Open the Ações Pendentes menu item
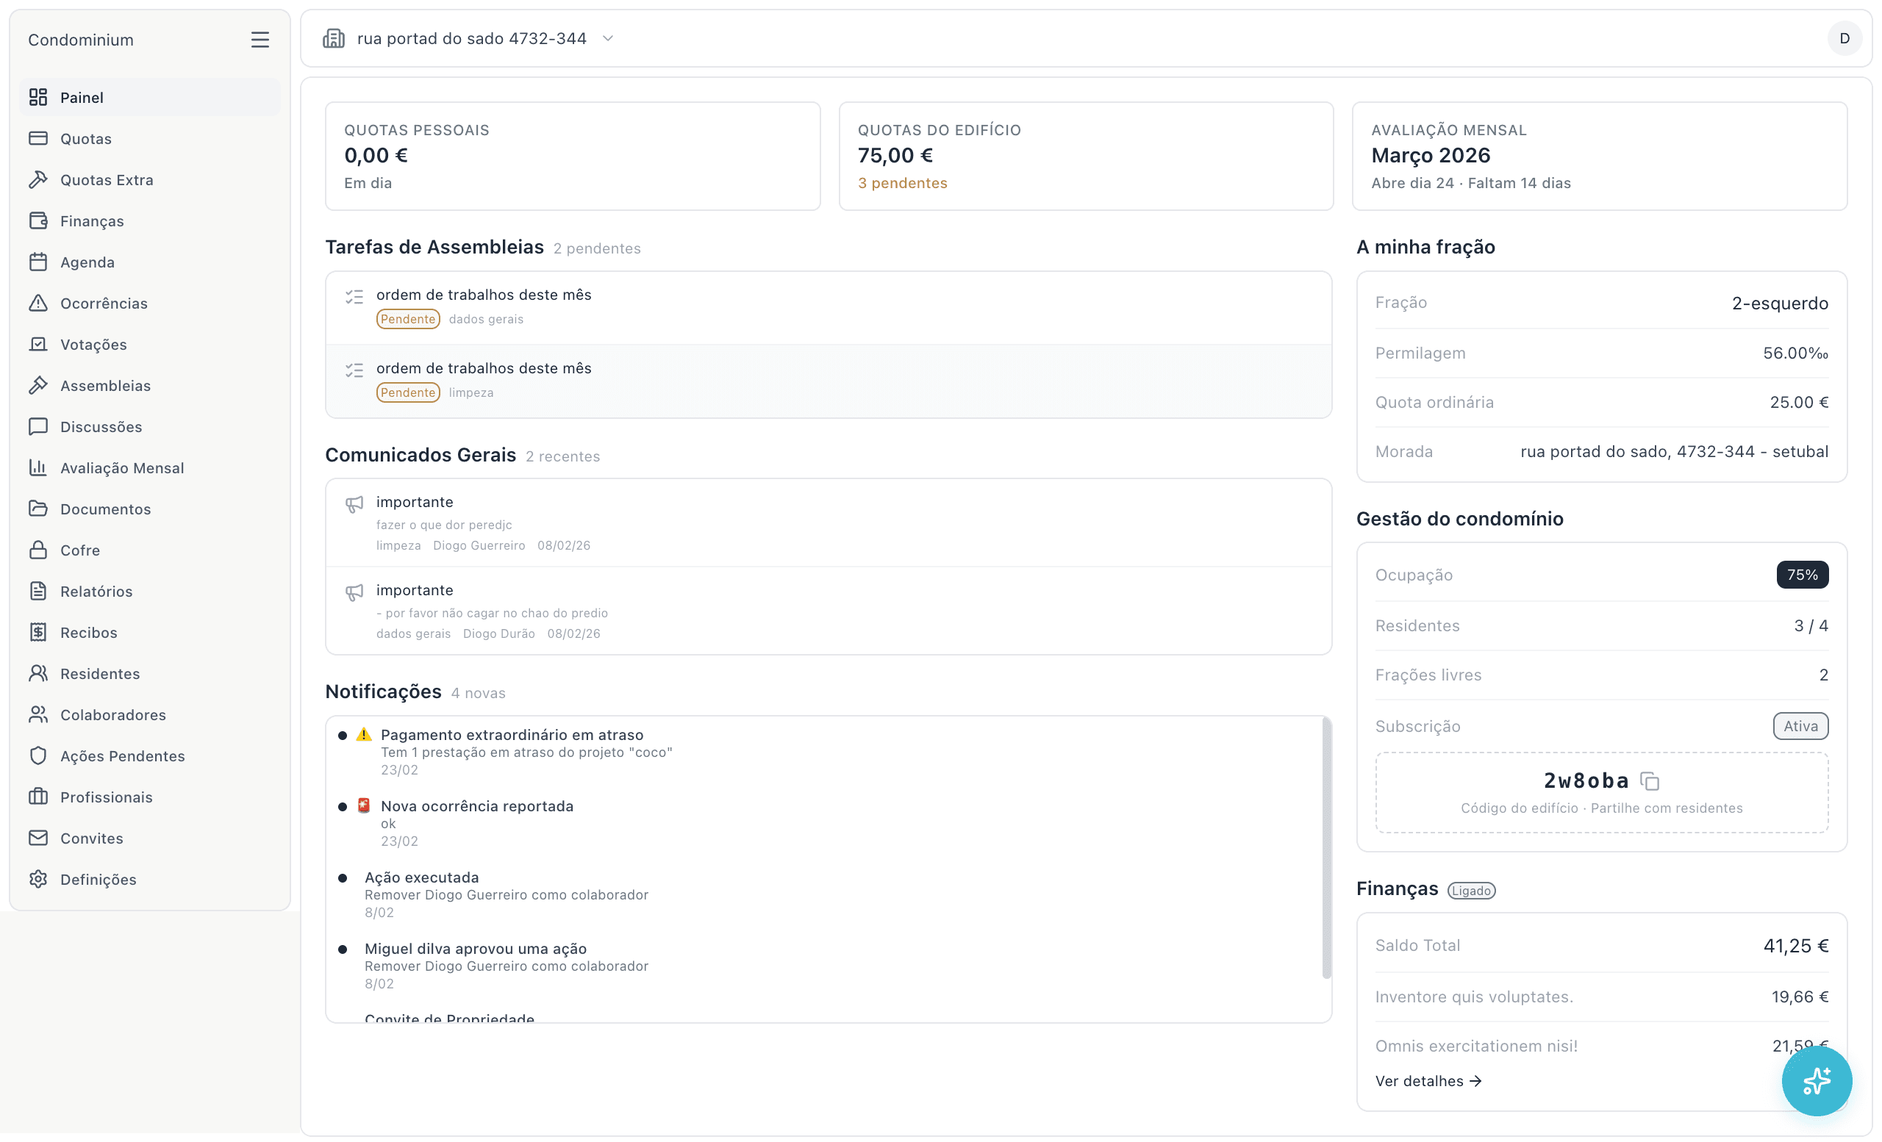 tap(122, 755)
